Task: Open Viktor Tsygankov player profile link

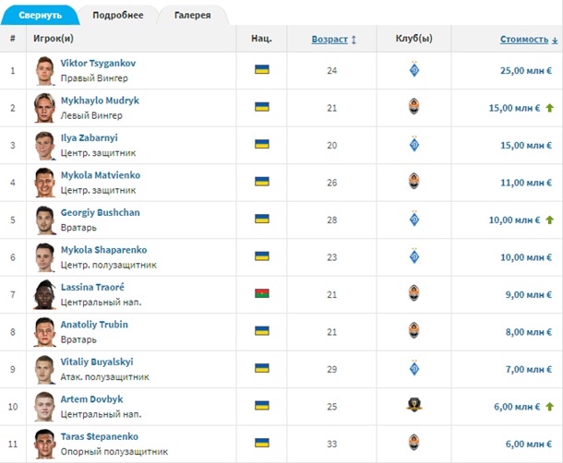Action: [98, 63]
